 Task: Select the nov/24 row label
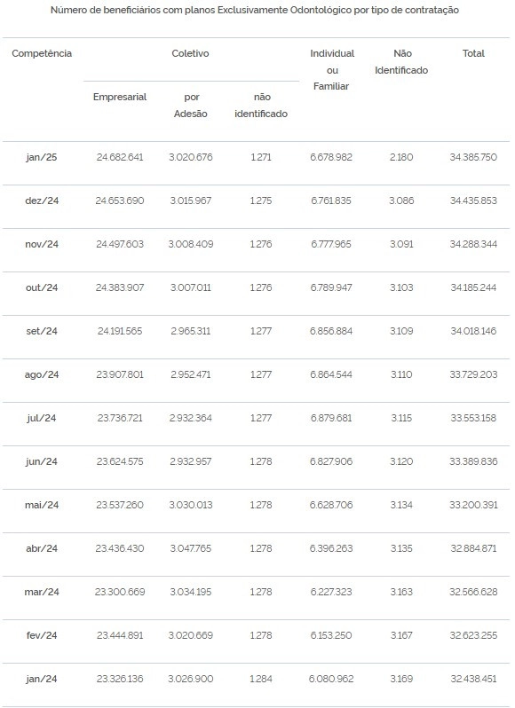pos(42,244)
